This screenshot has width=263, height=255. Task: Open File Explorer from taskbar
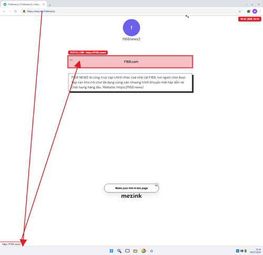(135, 251)
